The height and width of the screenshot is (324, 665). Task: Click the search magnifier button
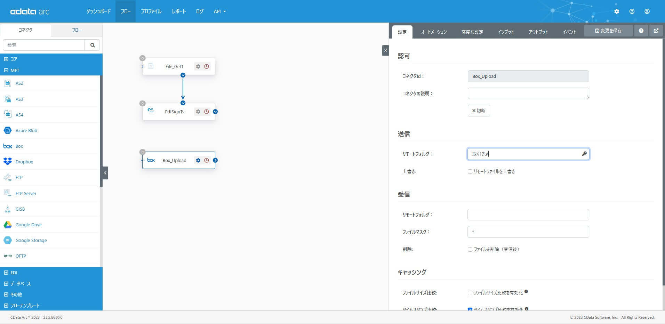(93, 45)
